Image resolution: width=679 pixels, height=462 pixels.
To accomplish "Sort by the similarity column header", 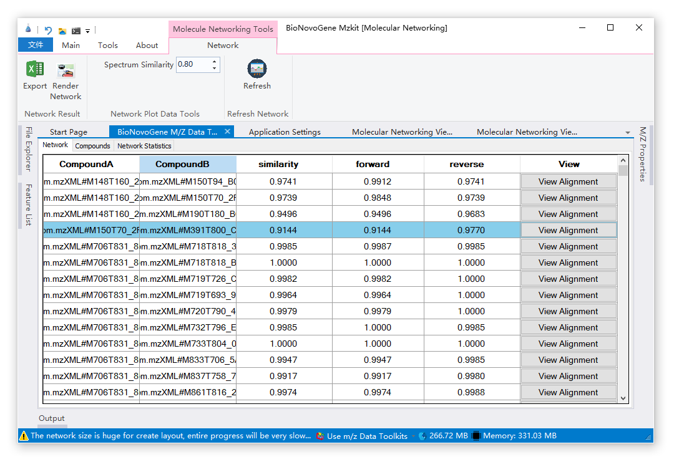I will [x=284, y=165].
